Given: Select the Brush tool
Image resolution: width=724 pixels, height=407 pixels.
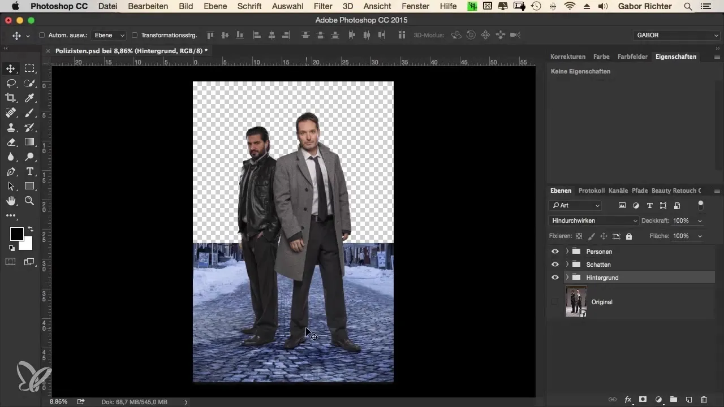Looking at the screenshot, I should click(29, 112).
